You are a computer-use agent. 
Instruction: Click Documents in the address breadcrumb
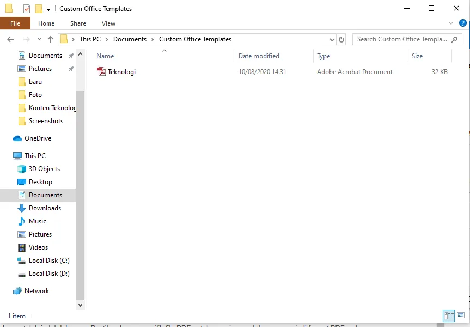[x=130, y=39]
